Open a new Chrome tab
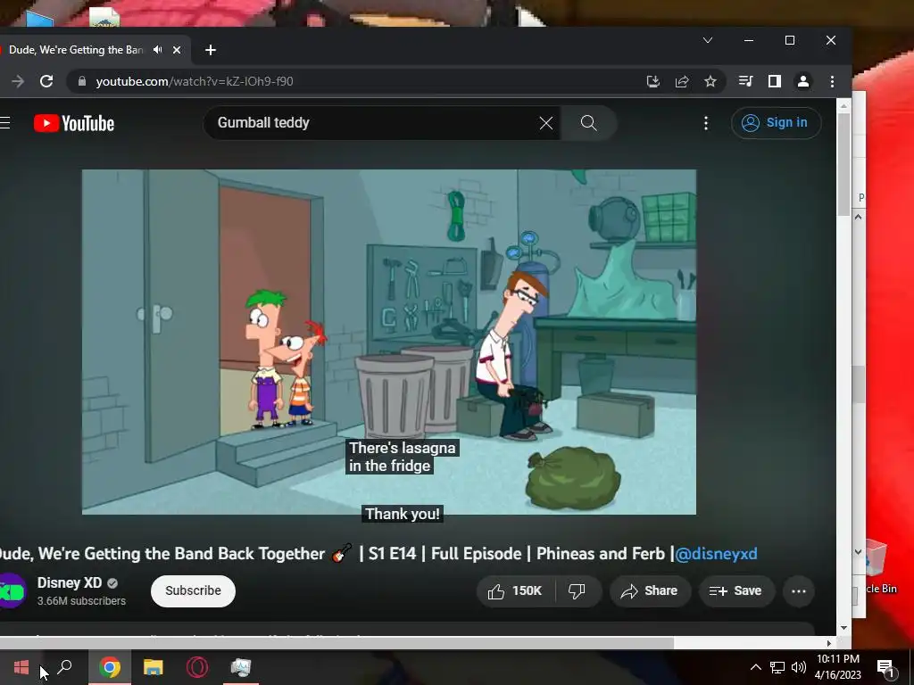914x685 pixels. pos(211,50)
